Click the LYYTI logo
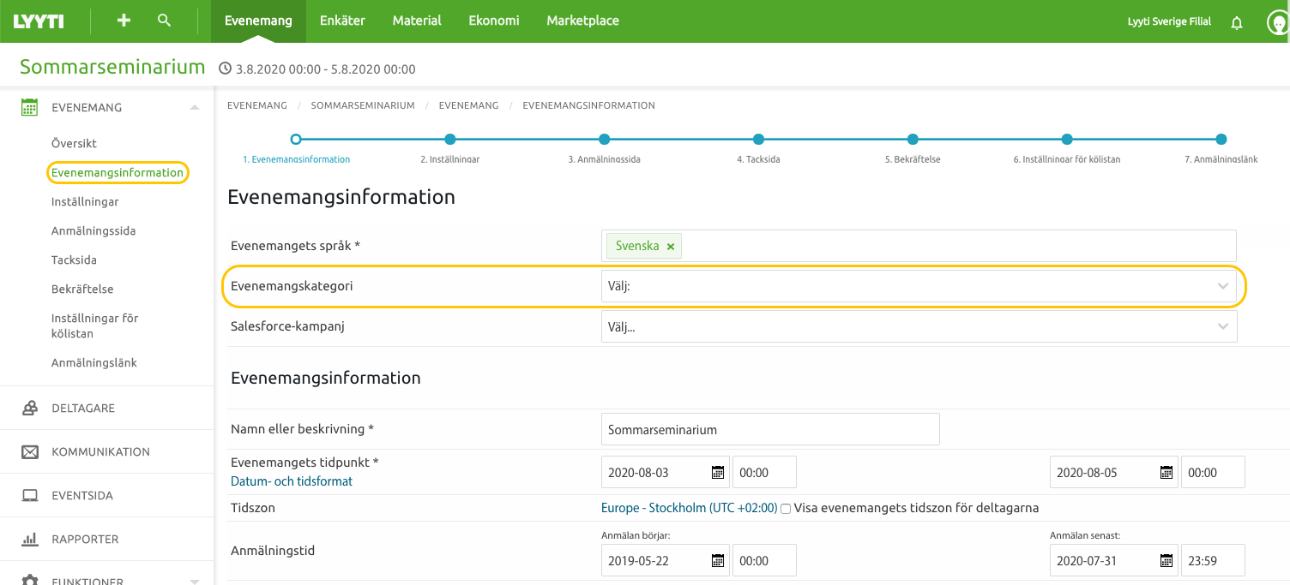 pyautogui.click(x=39, y=21)
